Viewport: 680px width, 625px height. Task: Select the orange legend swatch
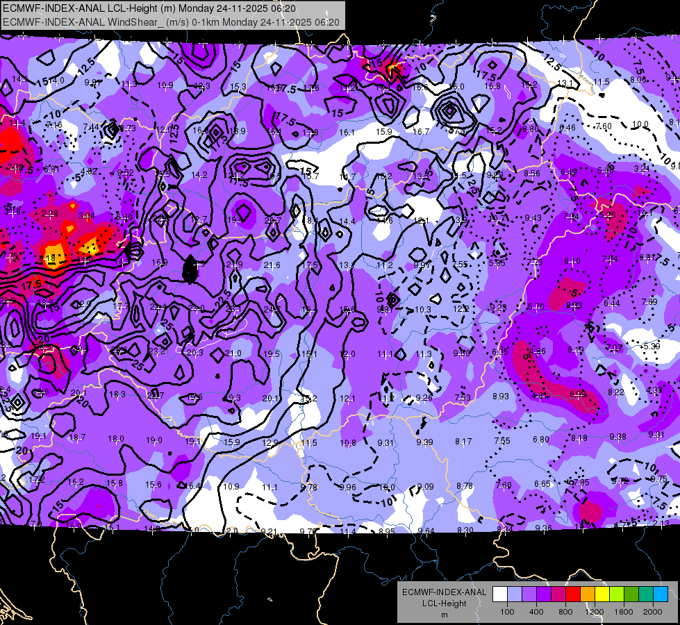coord(588,594)
